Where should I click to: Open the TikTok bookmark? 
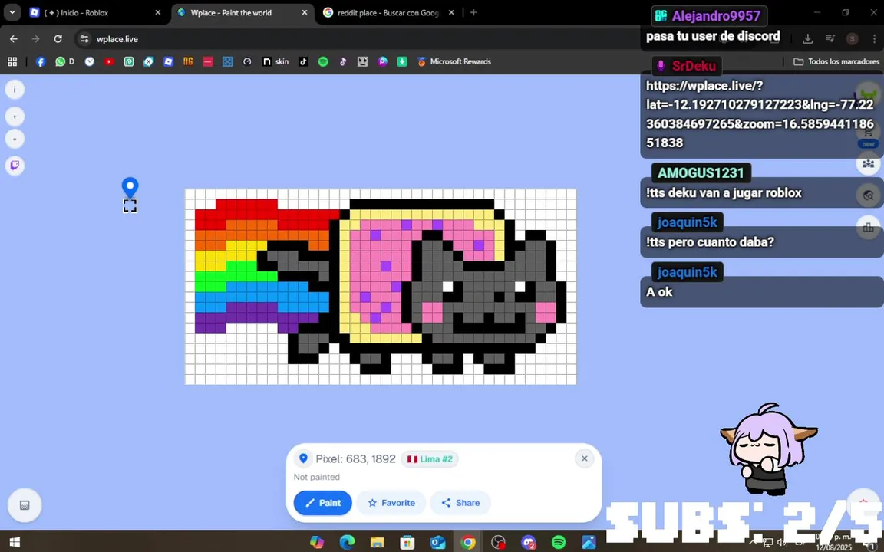tap(303, 62)
